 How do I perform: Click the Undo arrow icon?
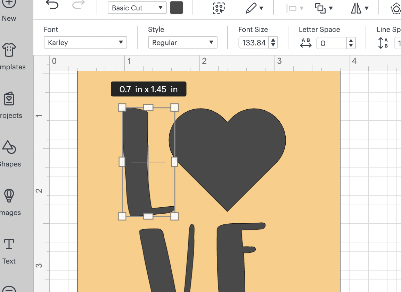52,5
